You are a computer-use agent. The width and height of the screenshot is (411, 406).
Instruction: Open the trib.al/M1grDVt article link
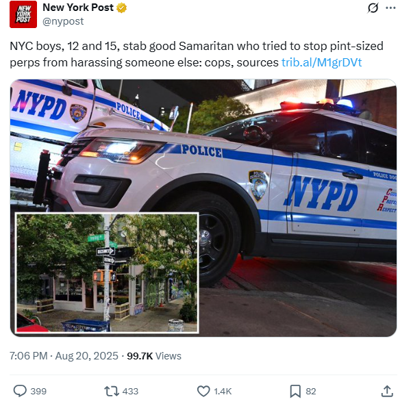click(322, 62)
